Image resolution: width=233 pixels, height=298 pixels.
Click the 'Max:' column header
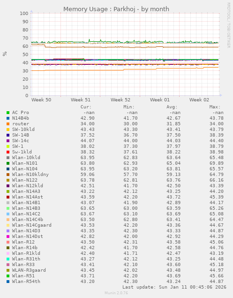pos(215,107)
